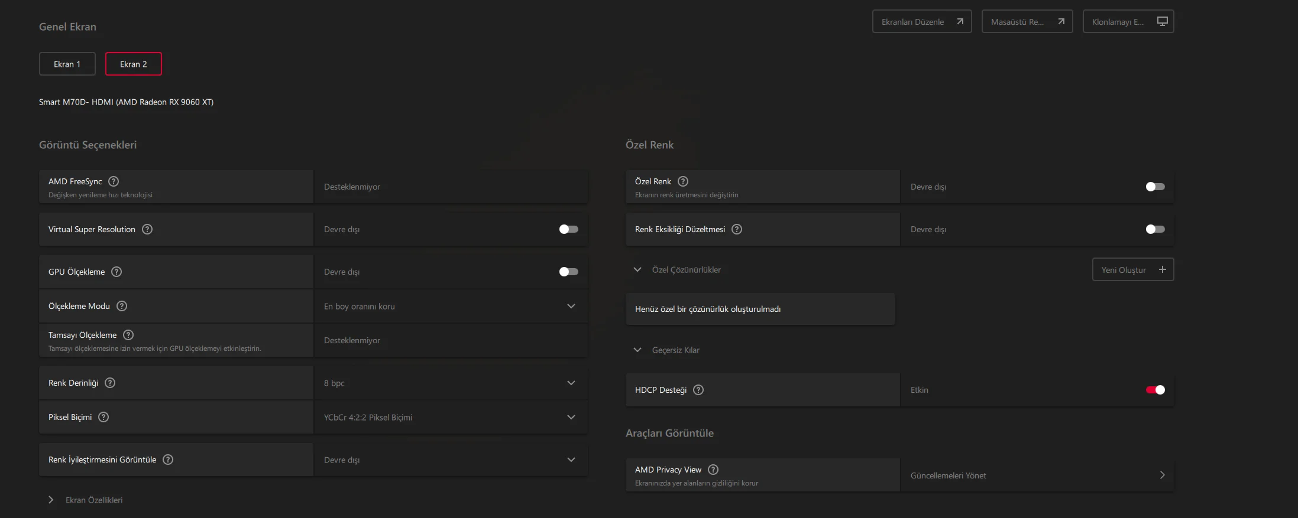
Task: Select the Ekran 2 tab
Action: coord(134,64)
